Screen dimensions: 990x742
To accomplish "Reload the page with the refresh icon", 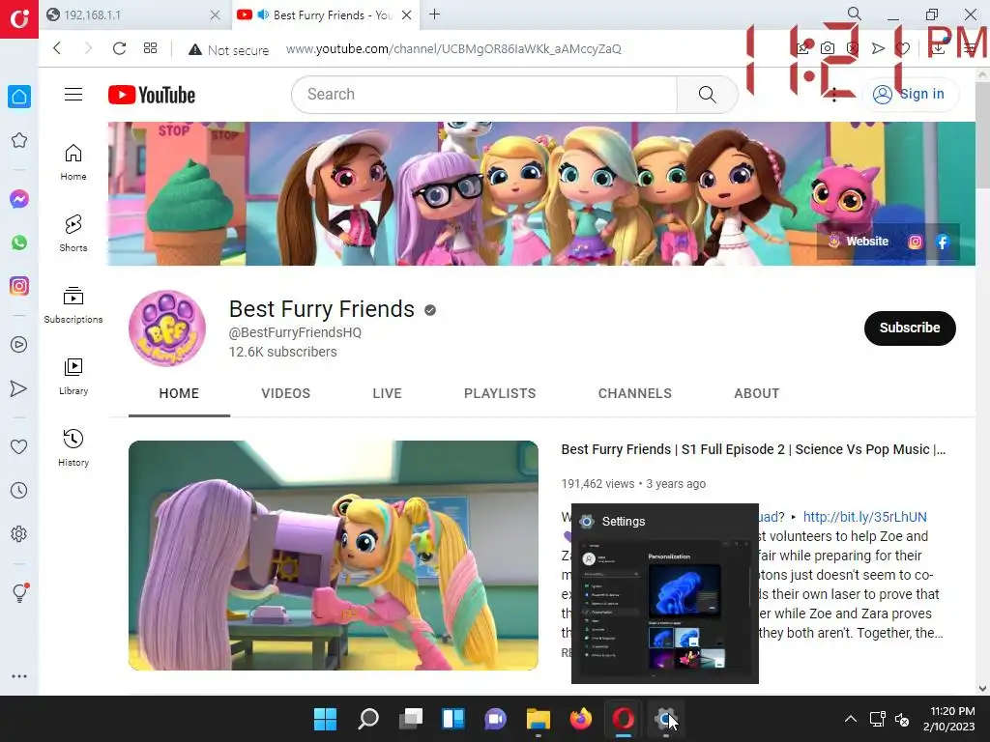I will click(119, 48).
